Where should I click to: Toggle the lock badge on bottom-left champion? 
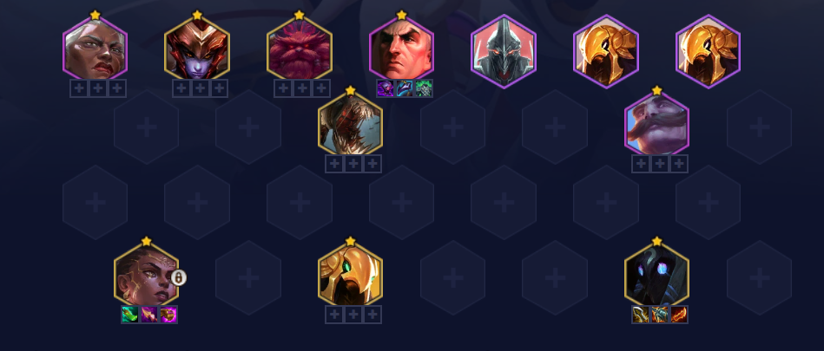click(179, 277)
